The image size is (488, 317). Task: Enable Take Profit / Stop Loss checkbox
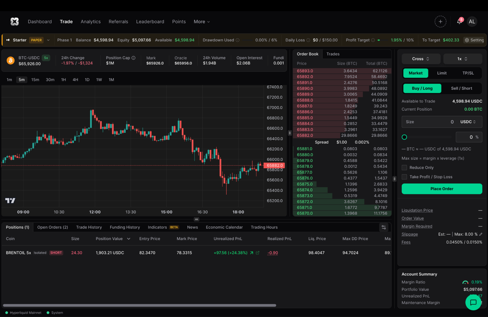tap(404, 177)
